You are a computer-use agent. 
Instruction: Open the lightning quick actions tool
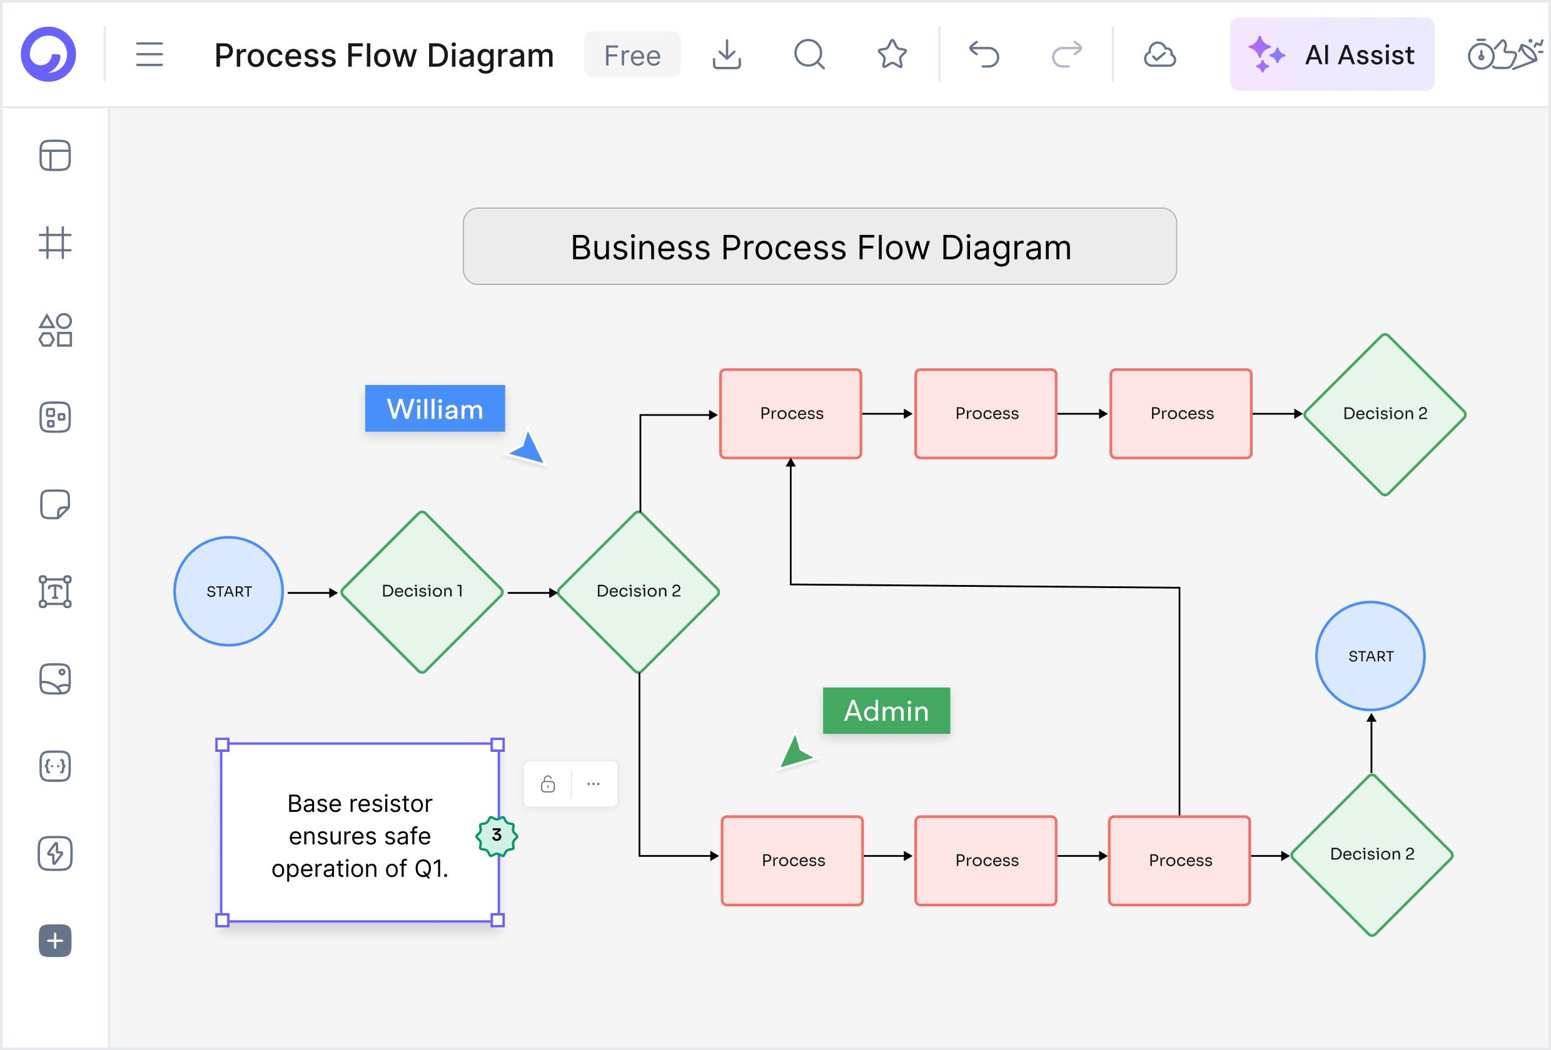tap(55, 853)
